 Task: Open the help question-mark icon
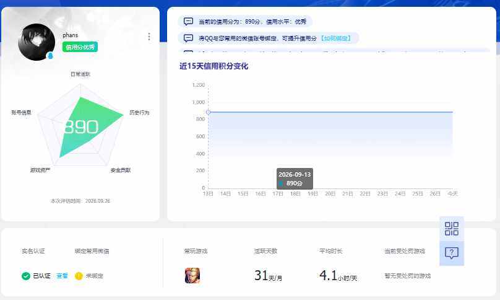452,253
